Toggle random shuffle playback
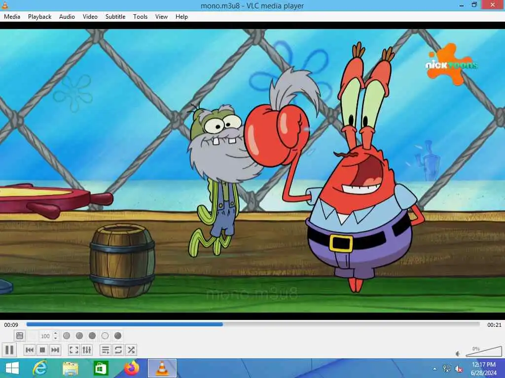 (x=131, y=350)
